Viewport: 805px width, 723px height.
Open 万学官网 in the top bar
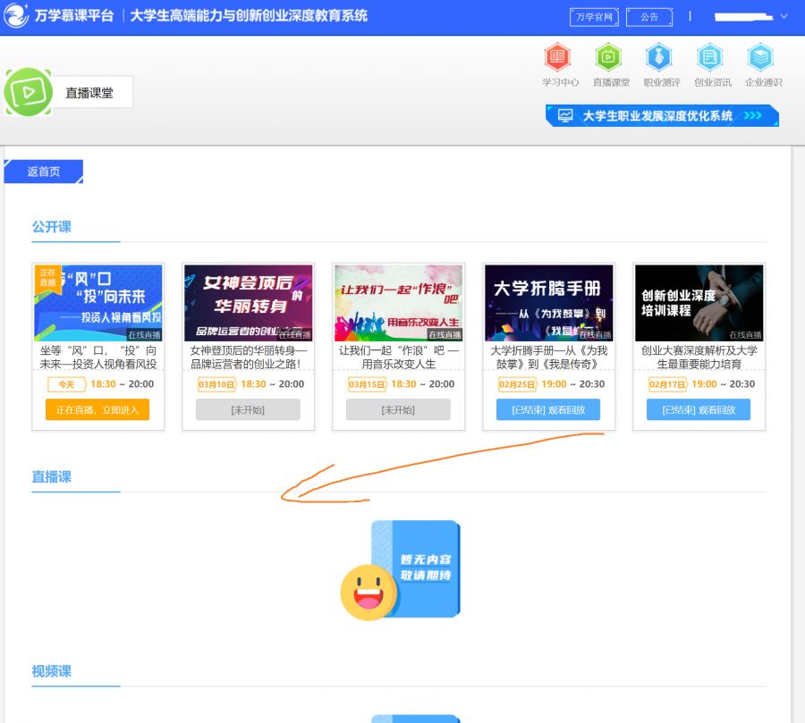coord(594,16)
